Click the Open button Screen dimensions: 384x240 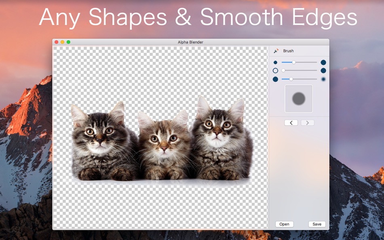(x=284, y=224)
